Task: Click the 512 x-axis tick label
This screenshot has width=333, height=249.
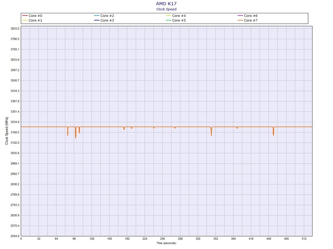Action: (304, 239)
